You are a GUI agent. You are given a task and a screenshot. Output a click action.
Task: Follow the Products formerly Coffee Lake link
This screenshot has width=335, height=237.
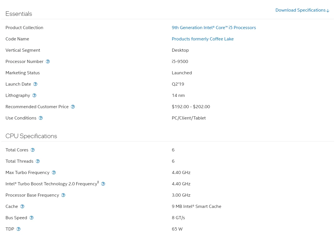point(203,39)
